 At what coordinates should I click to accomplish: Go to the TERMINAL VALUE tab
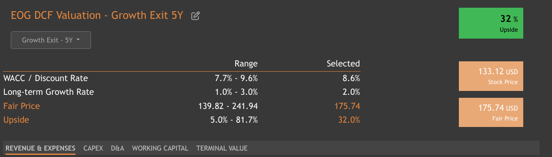pyautogui.click(x=222, y=148)
